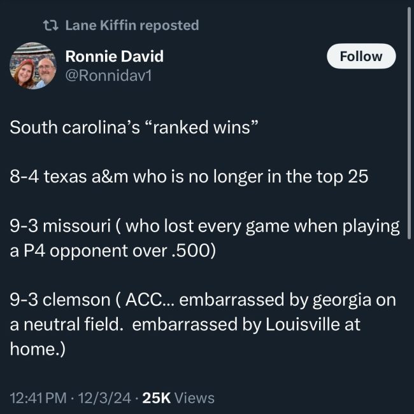Click the vertical scrollbar on the right

pyautogui.click(x=409, y=127)
